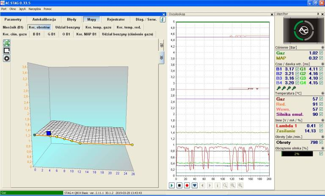Toggle G4 injector time checkbox
This screenshot has height=196, width=325.
(321, 83)
